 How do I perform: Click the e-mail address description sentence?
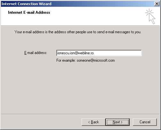pyautogui.click(x=78, y=32)
